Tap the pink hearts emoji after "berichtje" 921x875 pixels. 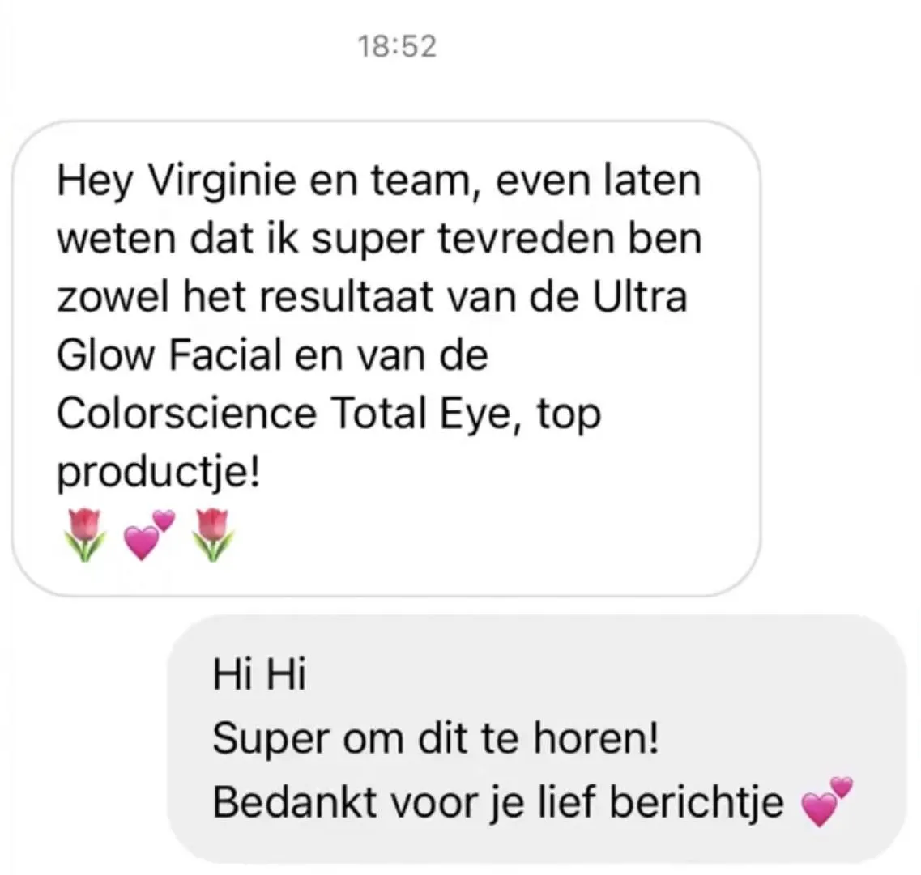tap(827, 801)
